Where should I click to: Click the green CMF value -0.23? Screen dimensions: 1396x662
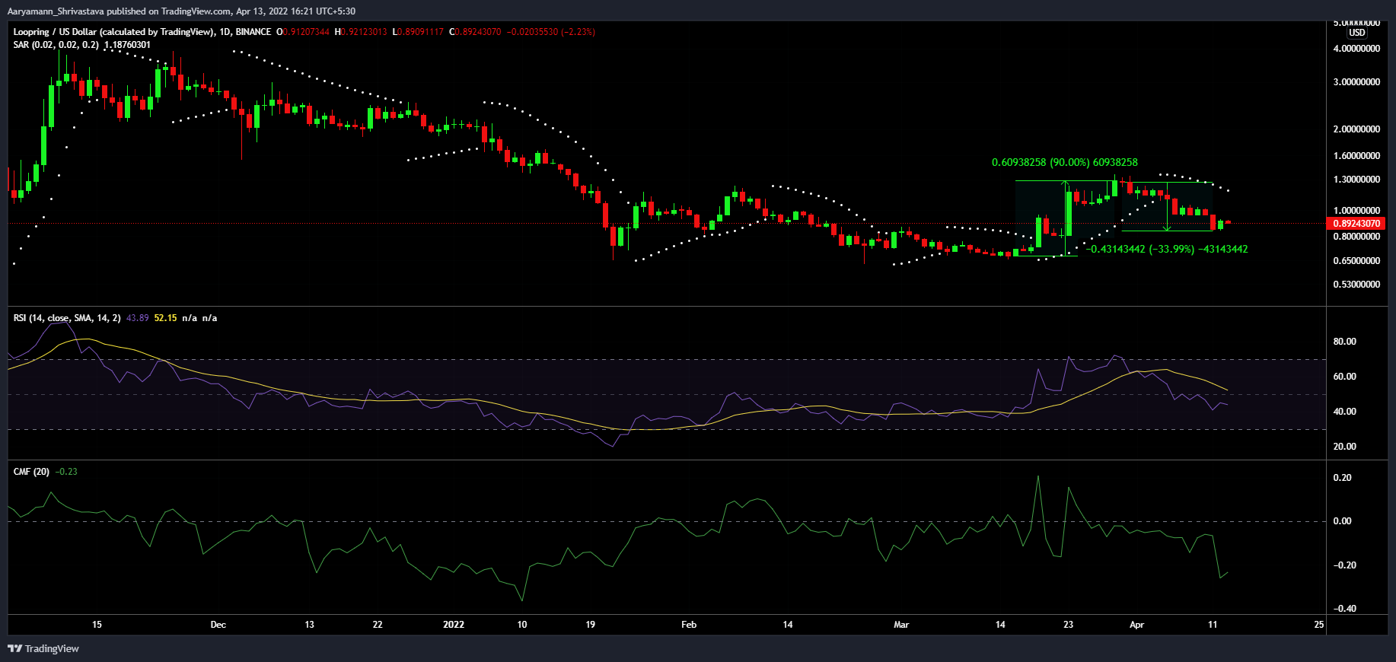(66, 472)
